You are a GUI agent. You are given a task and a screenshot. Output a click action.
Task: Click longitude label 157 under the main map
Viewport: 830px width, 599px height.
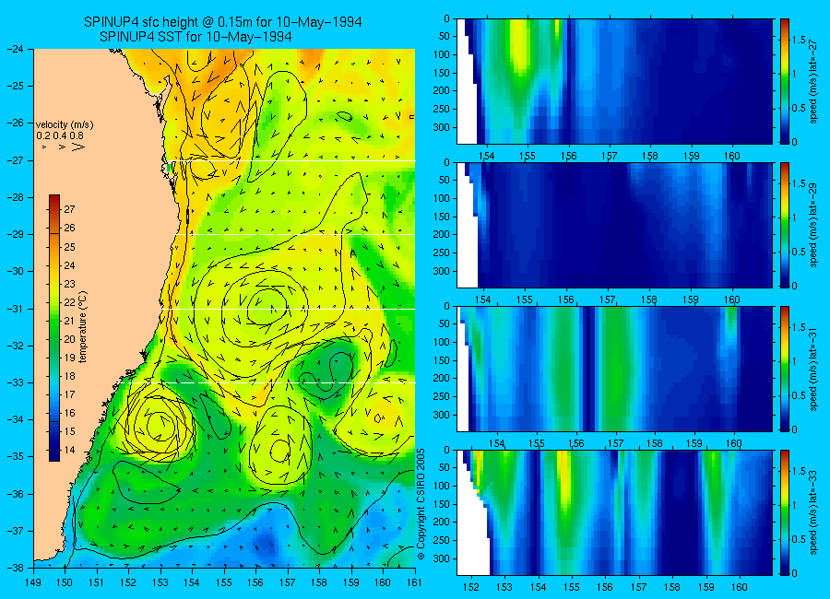pos(288,582)
